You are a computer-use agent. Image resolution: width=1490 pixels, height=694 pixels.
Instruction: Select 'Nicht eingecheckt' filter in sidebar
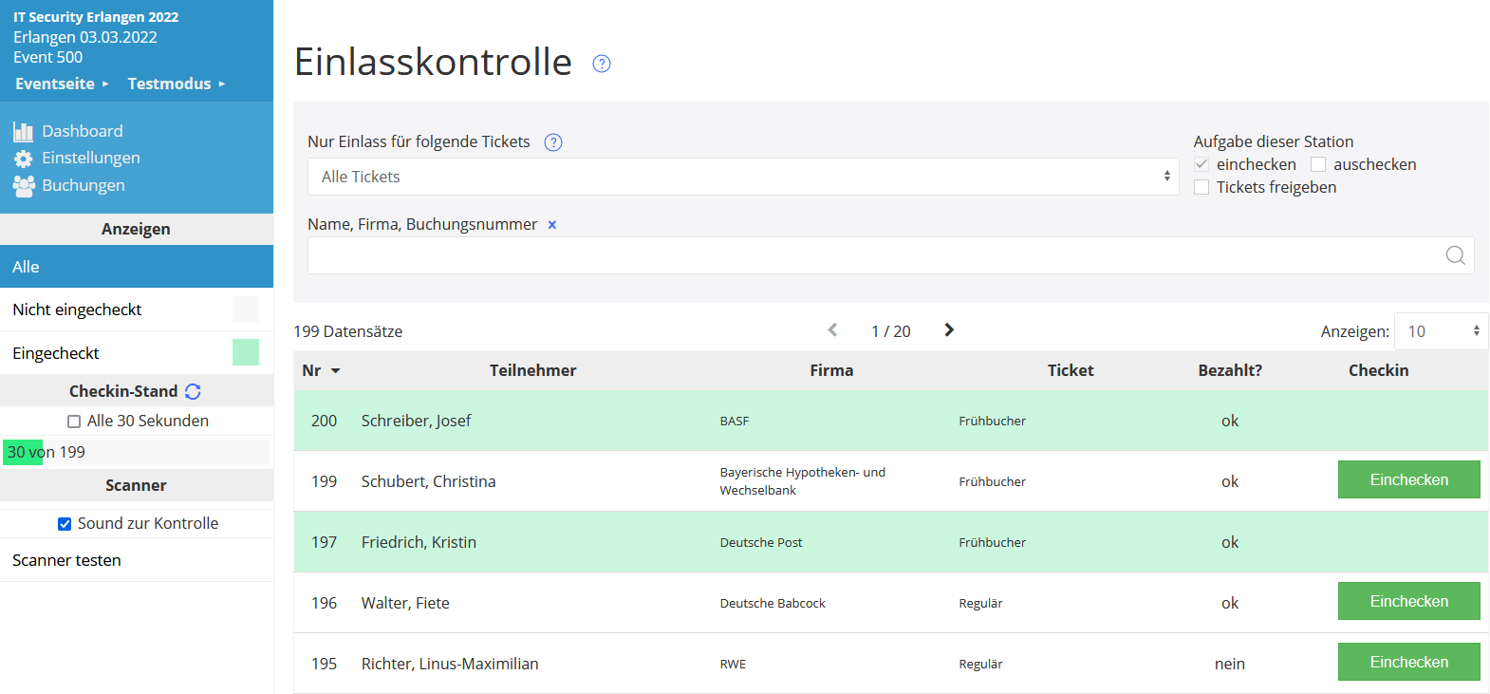coord(77,309)
